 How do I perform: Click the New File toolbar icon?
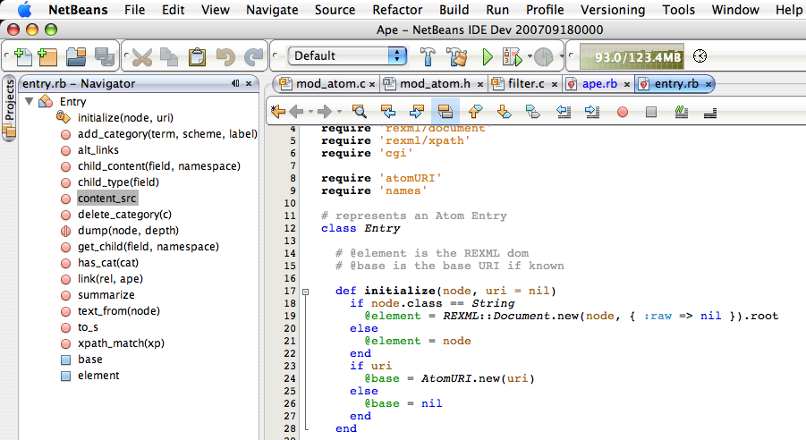click(22, 56)
